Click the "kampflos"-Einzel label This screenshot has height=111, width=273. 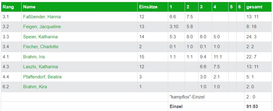pos(187,97)
